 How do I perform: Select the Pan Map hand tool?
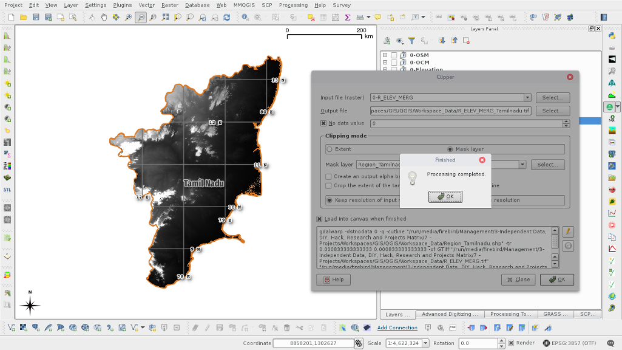coord(104,17)
